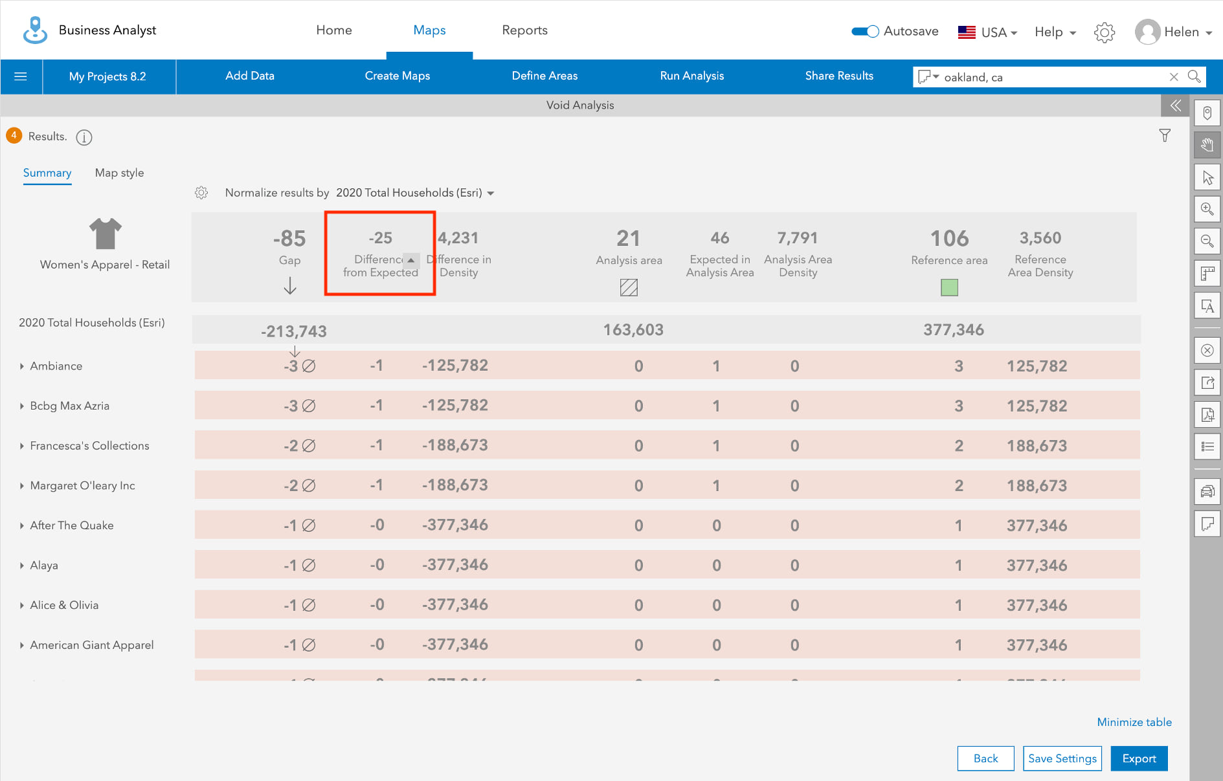Click the car drive-time icon
1223x781 pixels.
tap(1207, 492)
